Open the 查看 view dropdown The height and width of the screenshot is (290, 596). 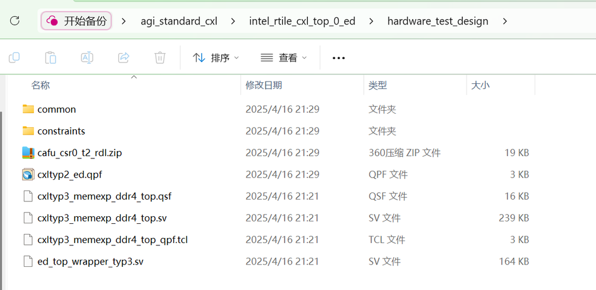coord(284,58)
